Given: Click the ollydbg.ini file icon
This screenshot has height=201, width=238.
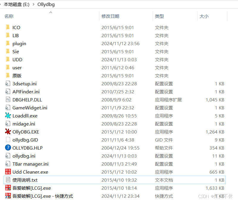Looking at the screenshot, I should point(8,156).
